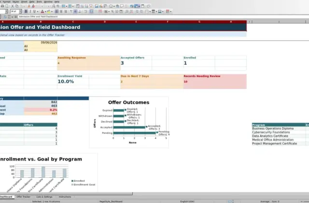
Task: Click the Insert Special Character omega icon
Action: (x=111, y=6)
